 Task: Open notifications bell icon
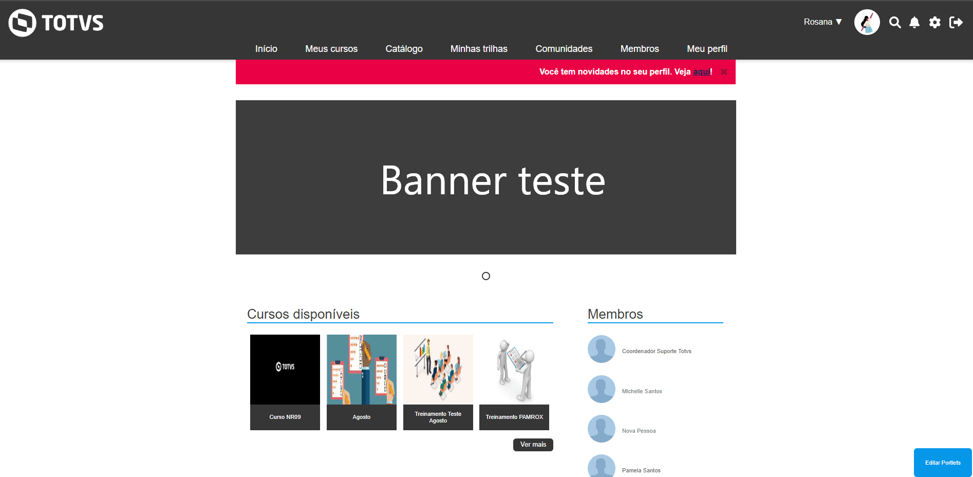914,22
